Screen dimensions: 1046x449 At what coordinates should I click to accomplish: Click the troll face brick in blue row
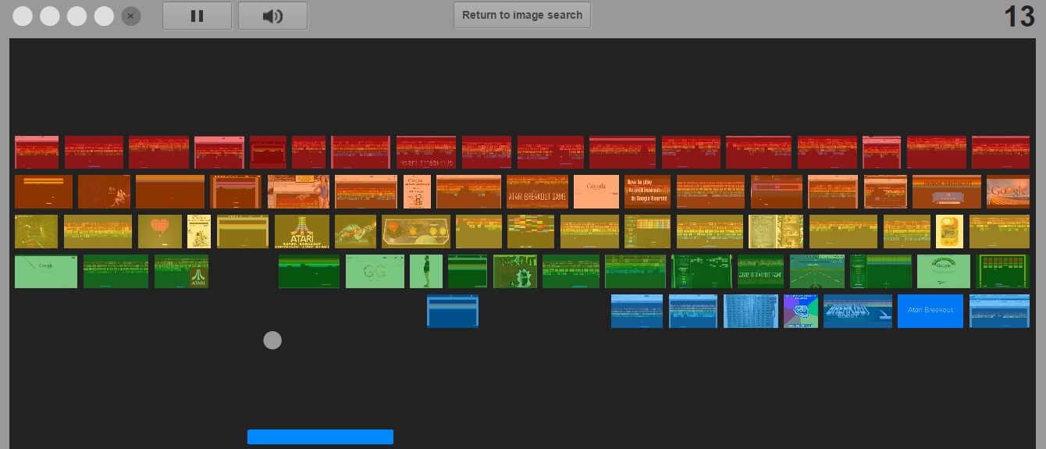tap(801, 311)
